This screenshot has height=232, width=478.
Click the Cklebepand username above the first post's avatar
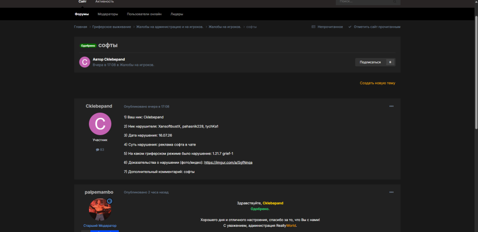99,106
